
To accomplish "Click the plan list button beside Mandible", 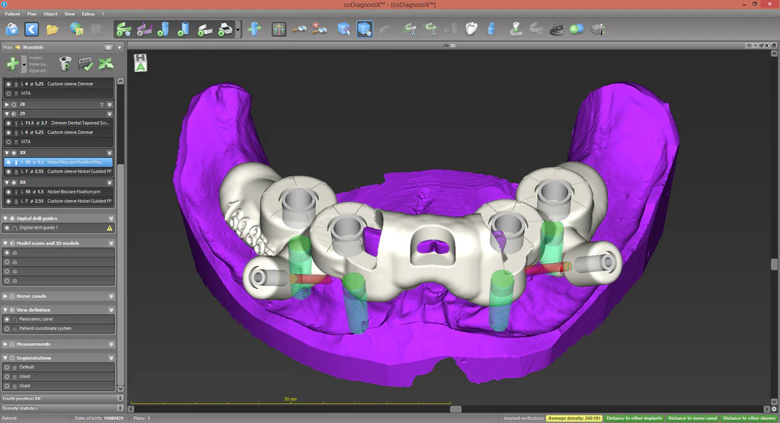I will [108, 47].
